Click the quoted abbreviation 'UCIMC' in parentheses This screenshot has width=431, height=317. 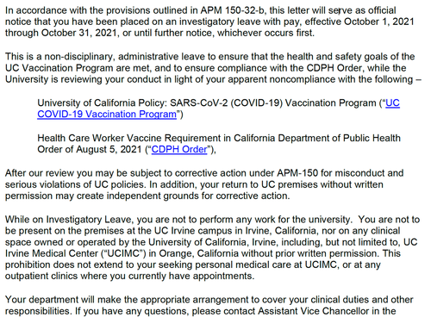click(123, 253)
